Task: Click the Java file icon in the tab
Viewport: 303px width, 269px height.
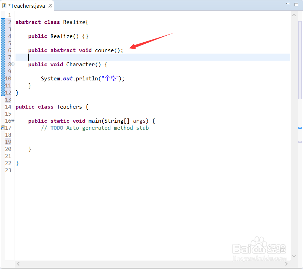Action: tap(4, 6)
